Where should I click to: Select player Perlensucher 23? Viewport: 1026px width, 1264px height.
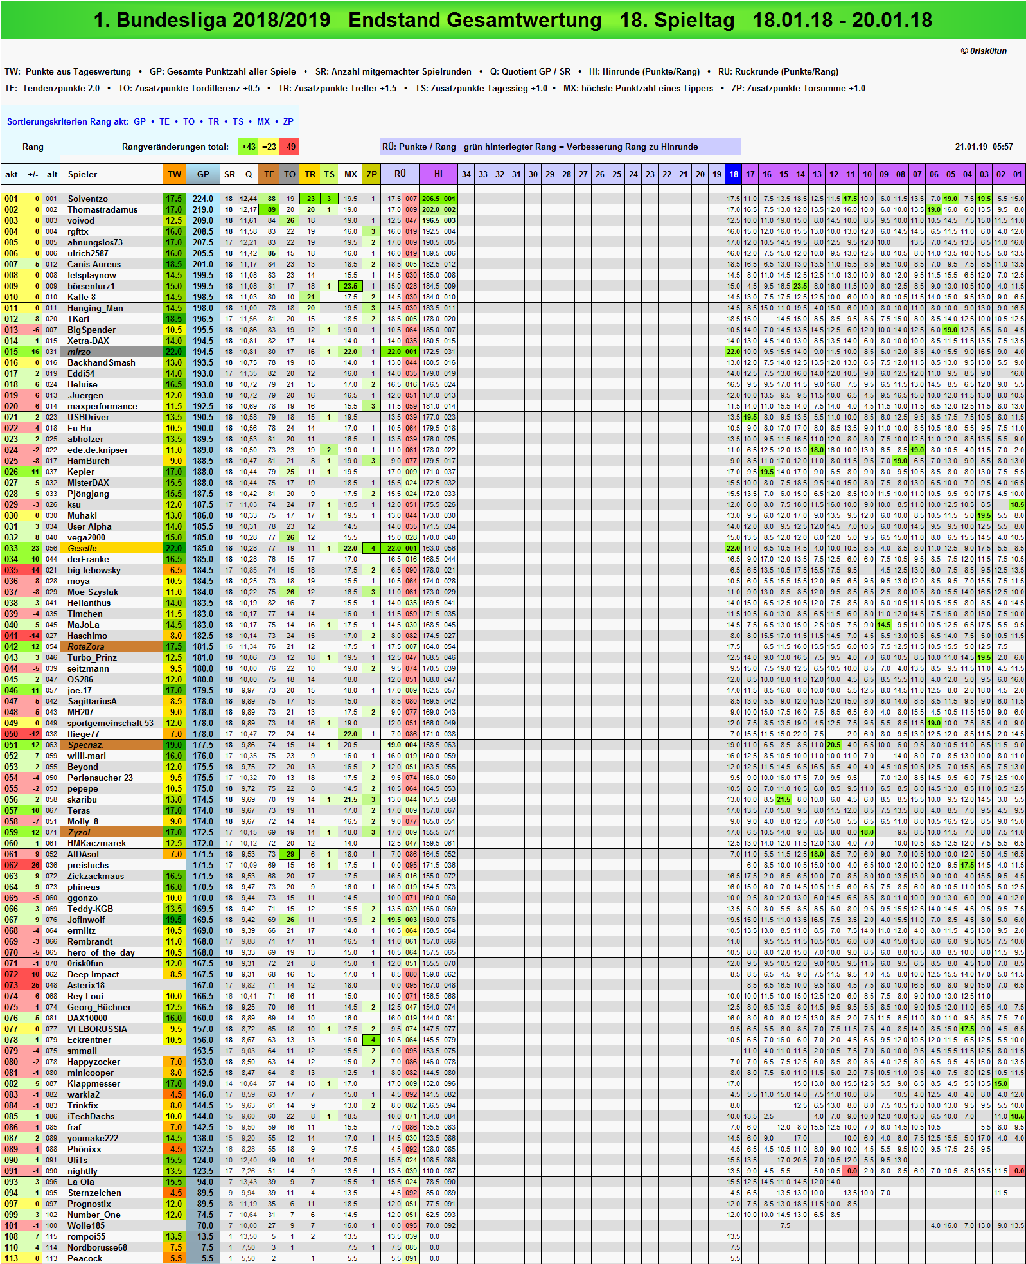(100, 778)
